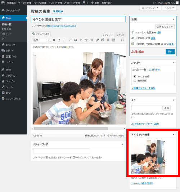Image resolution: width=180 pixels, height=192 pixels.
Task: Collapse the カテゴリー panel with its arrow
Action: tap(174, 63)
